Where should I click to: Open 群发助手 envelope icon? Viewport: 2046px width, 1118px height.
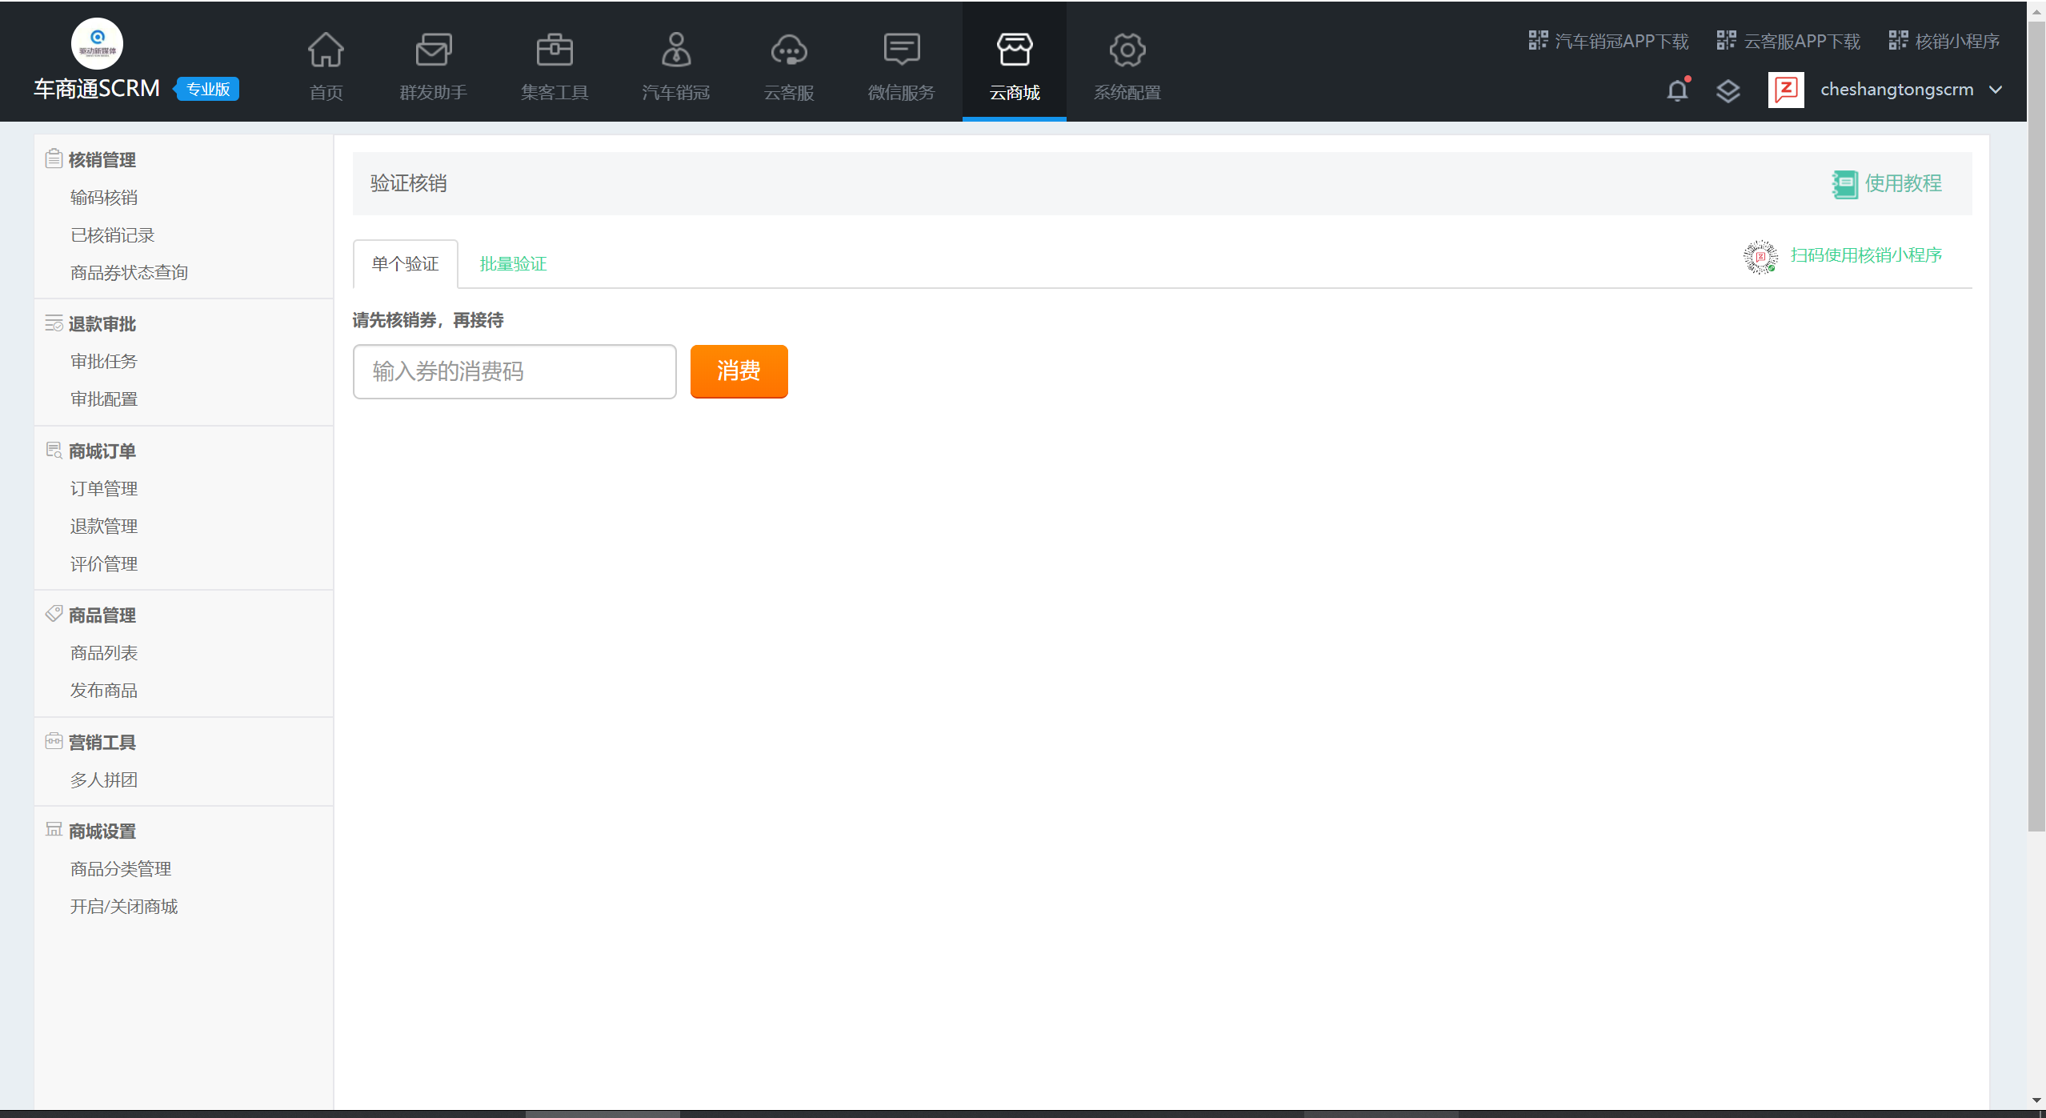click(x=433, y=50)
